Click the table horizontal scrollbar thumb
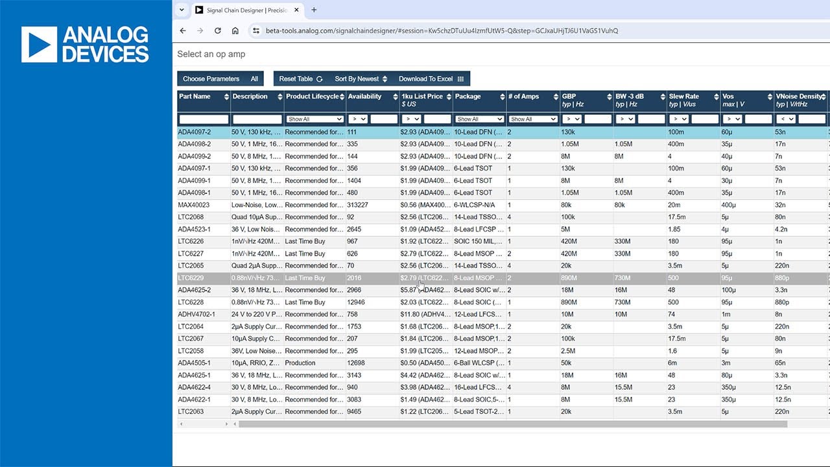Screen dimensions: 830x467 click(x=513, y=424)
